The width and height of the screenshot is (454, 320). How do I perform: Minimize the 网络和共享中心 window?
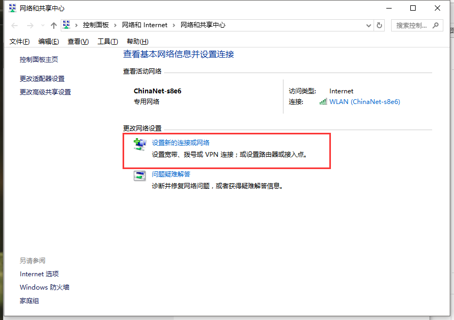point(389,8)
